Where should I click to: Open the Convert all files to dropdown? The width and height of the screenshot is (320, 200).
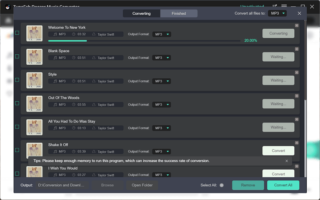click(x=277, y=13)
